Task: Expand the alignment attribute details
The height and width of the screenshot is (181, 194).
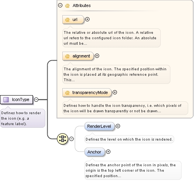Action: point(97,56)
